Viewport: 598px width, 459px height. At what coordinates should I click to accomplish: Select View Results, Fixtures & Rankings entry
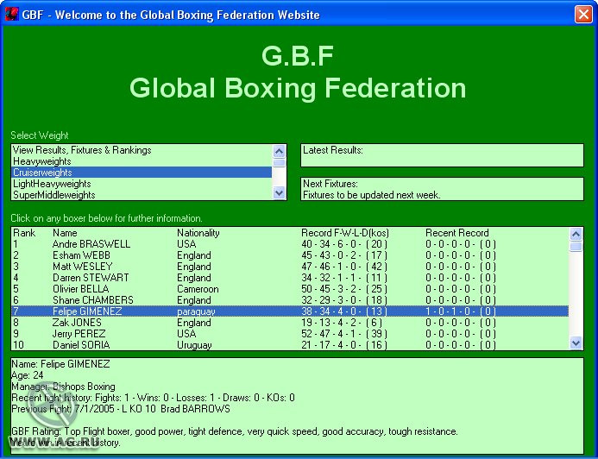(x=142, y=150)
